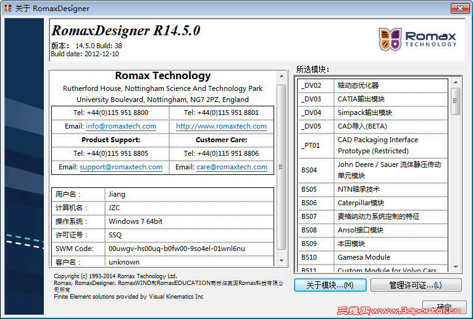Select the BS07 麦格纳动力系统定制的特征 row
The width and height of the screenshot is (473, 319).
tap(373, 216)
